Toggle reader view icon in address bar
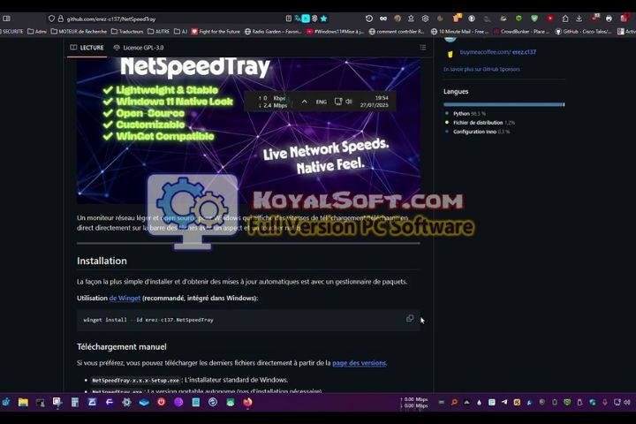This screenshot has height=424, width=636. pyautogui.click(x=288, y=19)
